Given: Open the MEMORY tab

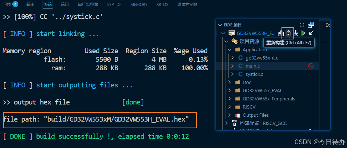Looking at the screenshot, I should pyautogui.click(x=139, y=4).
